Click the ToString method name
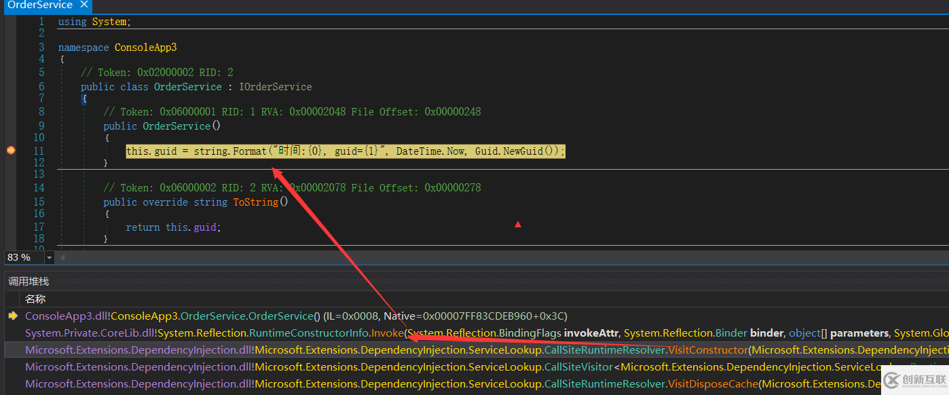The image size is (949, 395). (256, 202)
